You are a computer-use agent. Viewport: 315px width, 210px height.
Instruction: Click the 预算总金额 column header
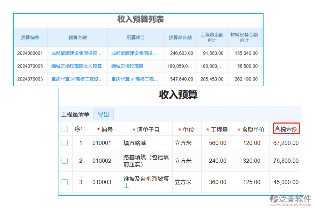(x=181, y=37)
